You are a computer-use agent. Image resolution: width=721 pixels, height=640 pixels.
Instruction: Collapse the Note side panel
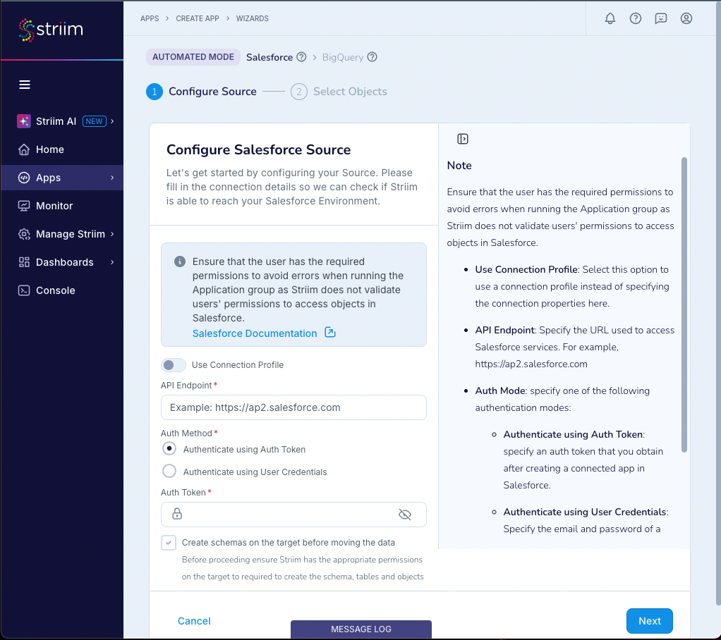click(x=462, y=139)
